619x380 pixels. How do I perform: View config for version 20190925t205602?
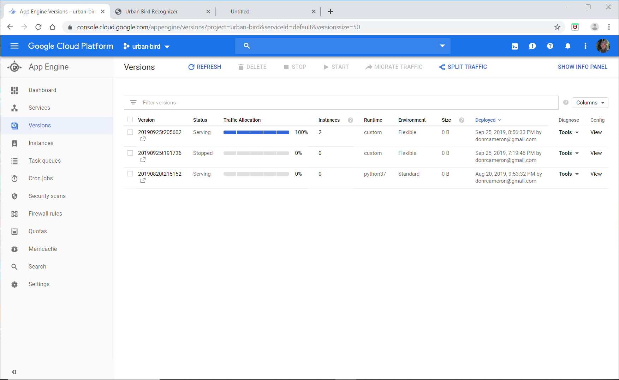point(596,132)
